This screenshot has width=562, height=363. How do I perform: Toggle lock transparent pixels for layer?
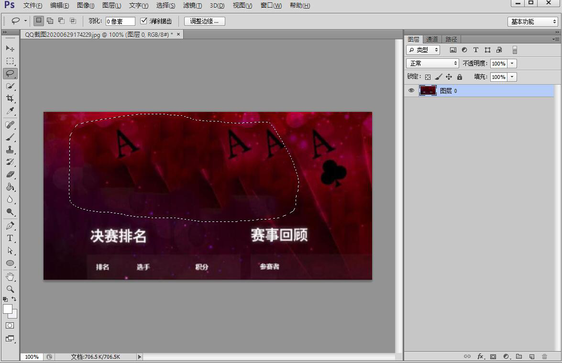click(428, 77)
